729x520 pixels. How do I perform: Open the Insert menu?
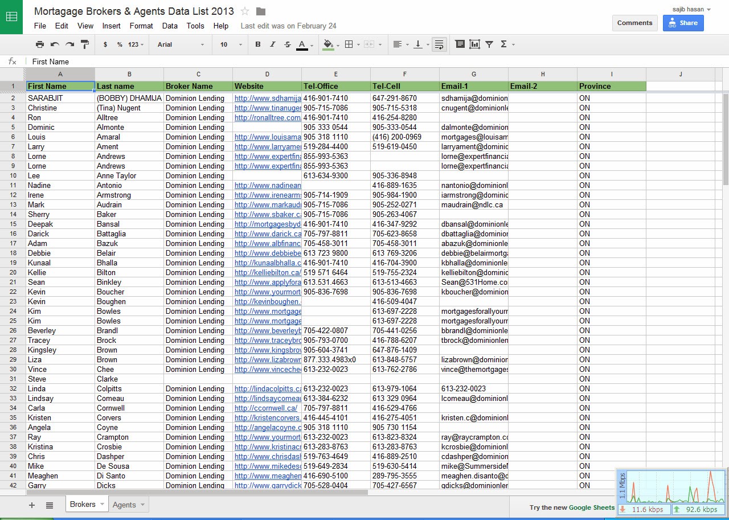112,26
